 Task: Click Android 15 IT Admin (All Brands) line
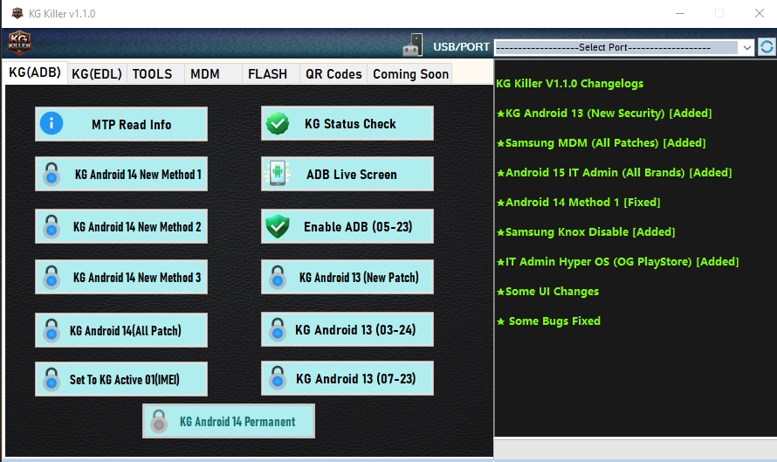tap(614, 173)
